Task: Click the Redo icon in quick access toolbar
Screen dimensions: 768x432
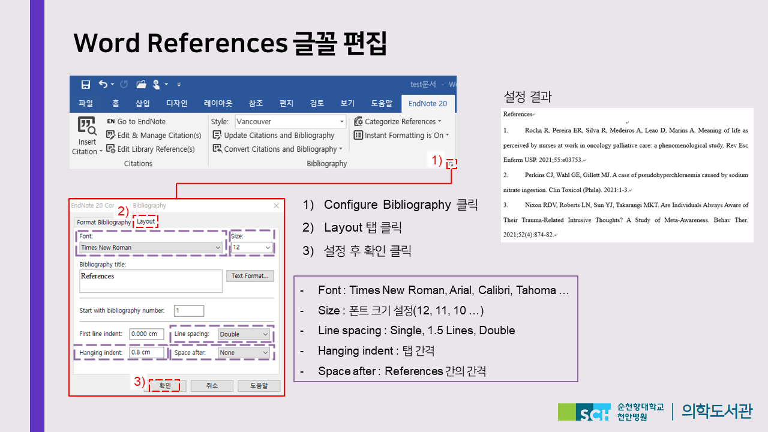Action: (124, 85)
